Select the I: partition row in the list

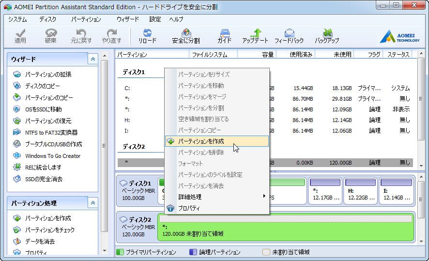[x=265, y=131]
